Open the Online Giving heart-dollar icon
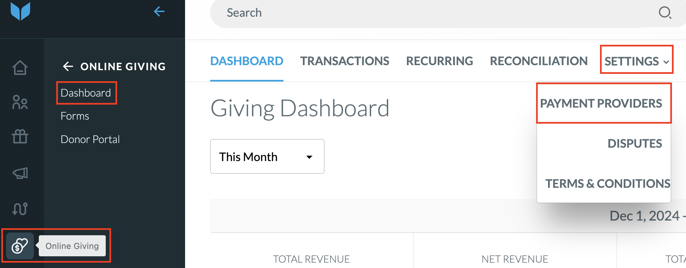The height and width of the screenshot is (268, 686). pyautogui.click(x=20, y=246)
